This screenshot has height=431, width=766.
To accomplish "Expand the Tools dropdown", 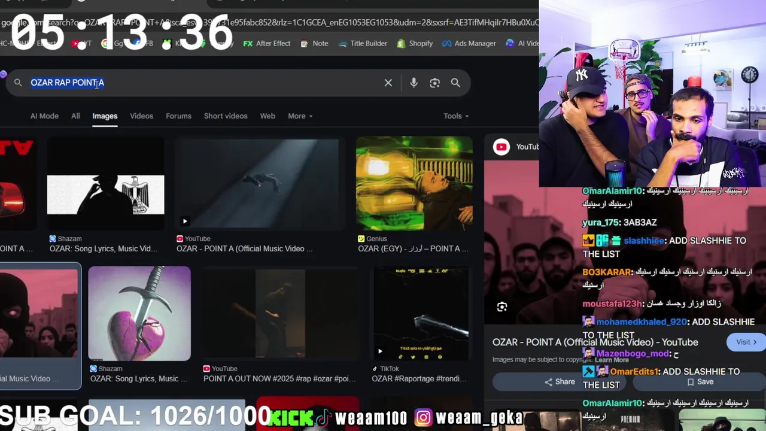I will [456, 116].
